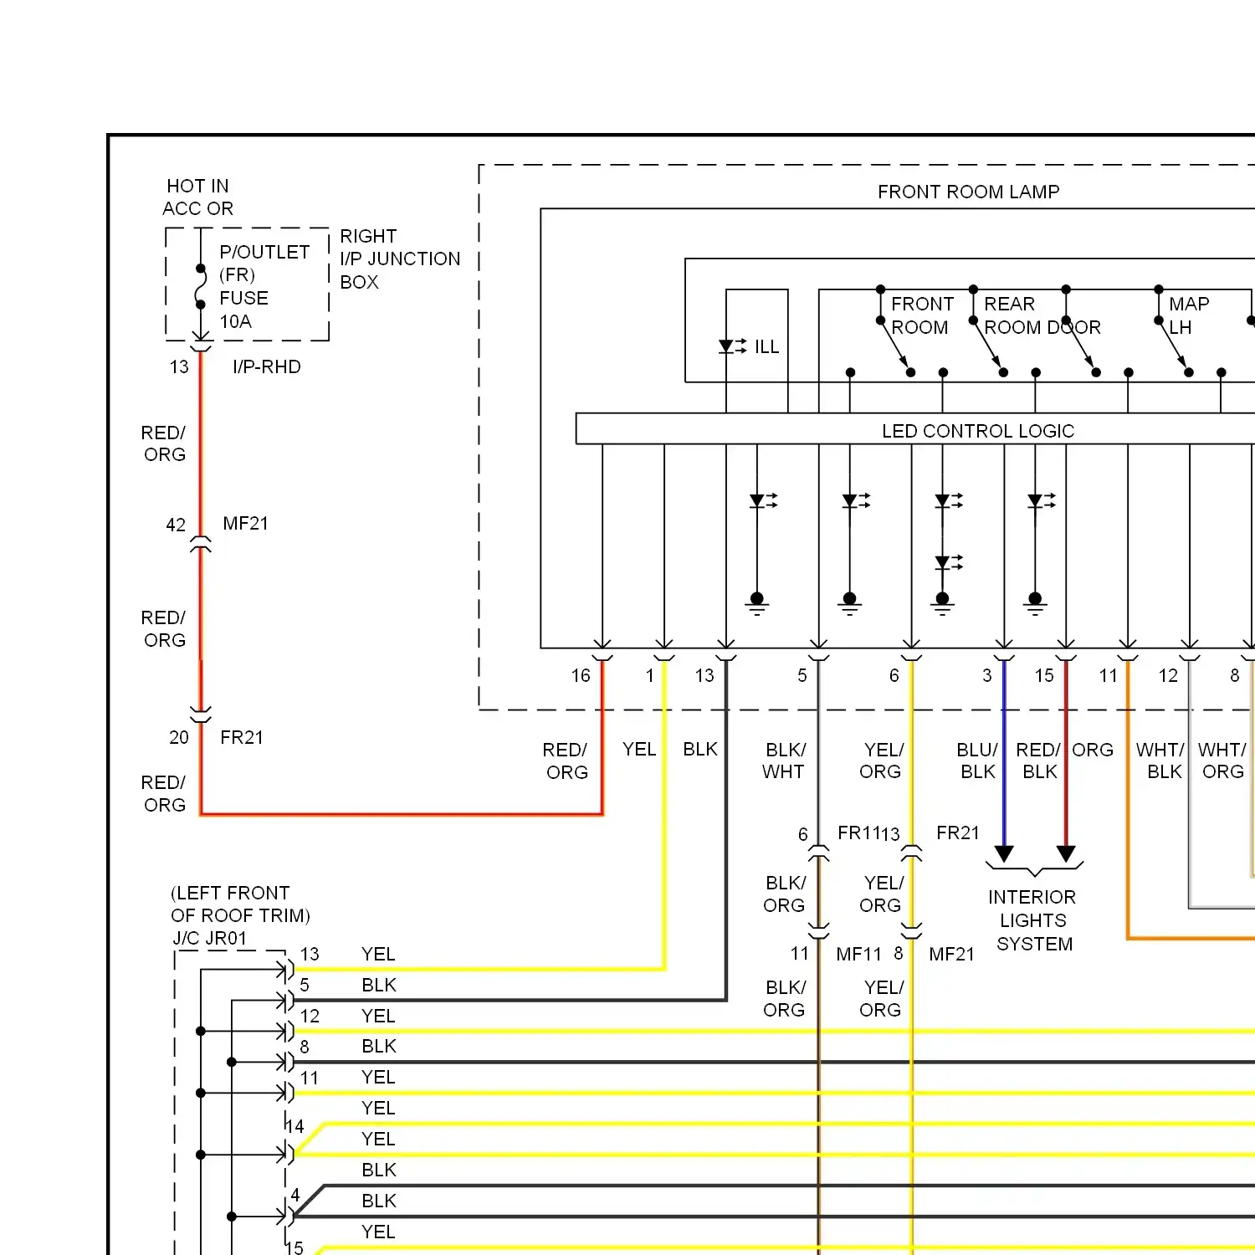Click the 'ILL' illumination LED label
This screenshot has width=1255, height=1255.
pos(766,346)
